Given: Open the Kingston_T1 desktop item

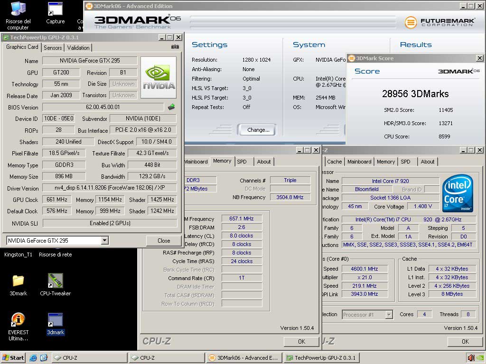Looking at the screenshot, I should [x=18, y=255].
